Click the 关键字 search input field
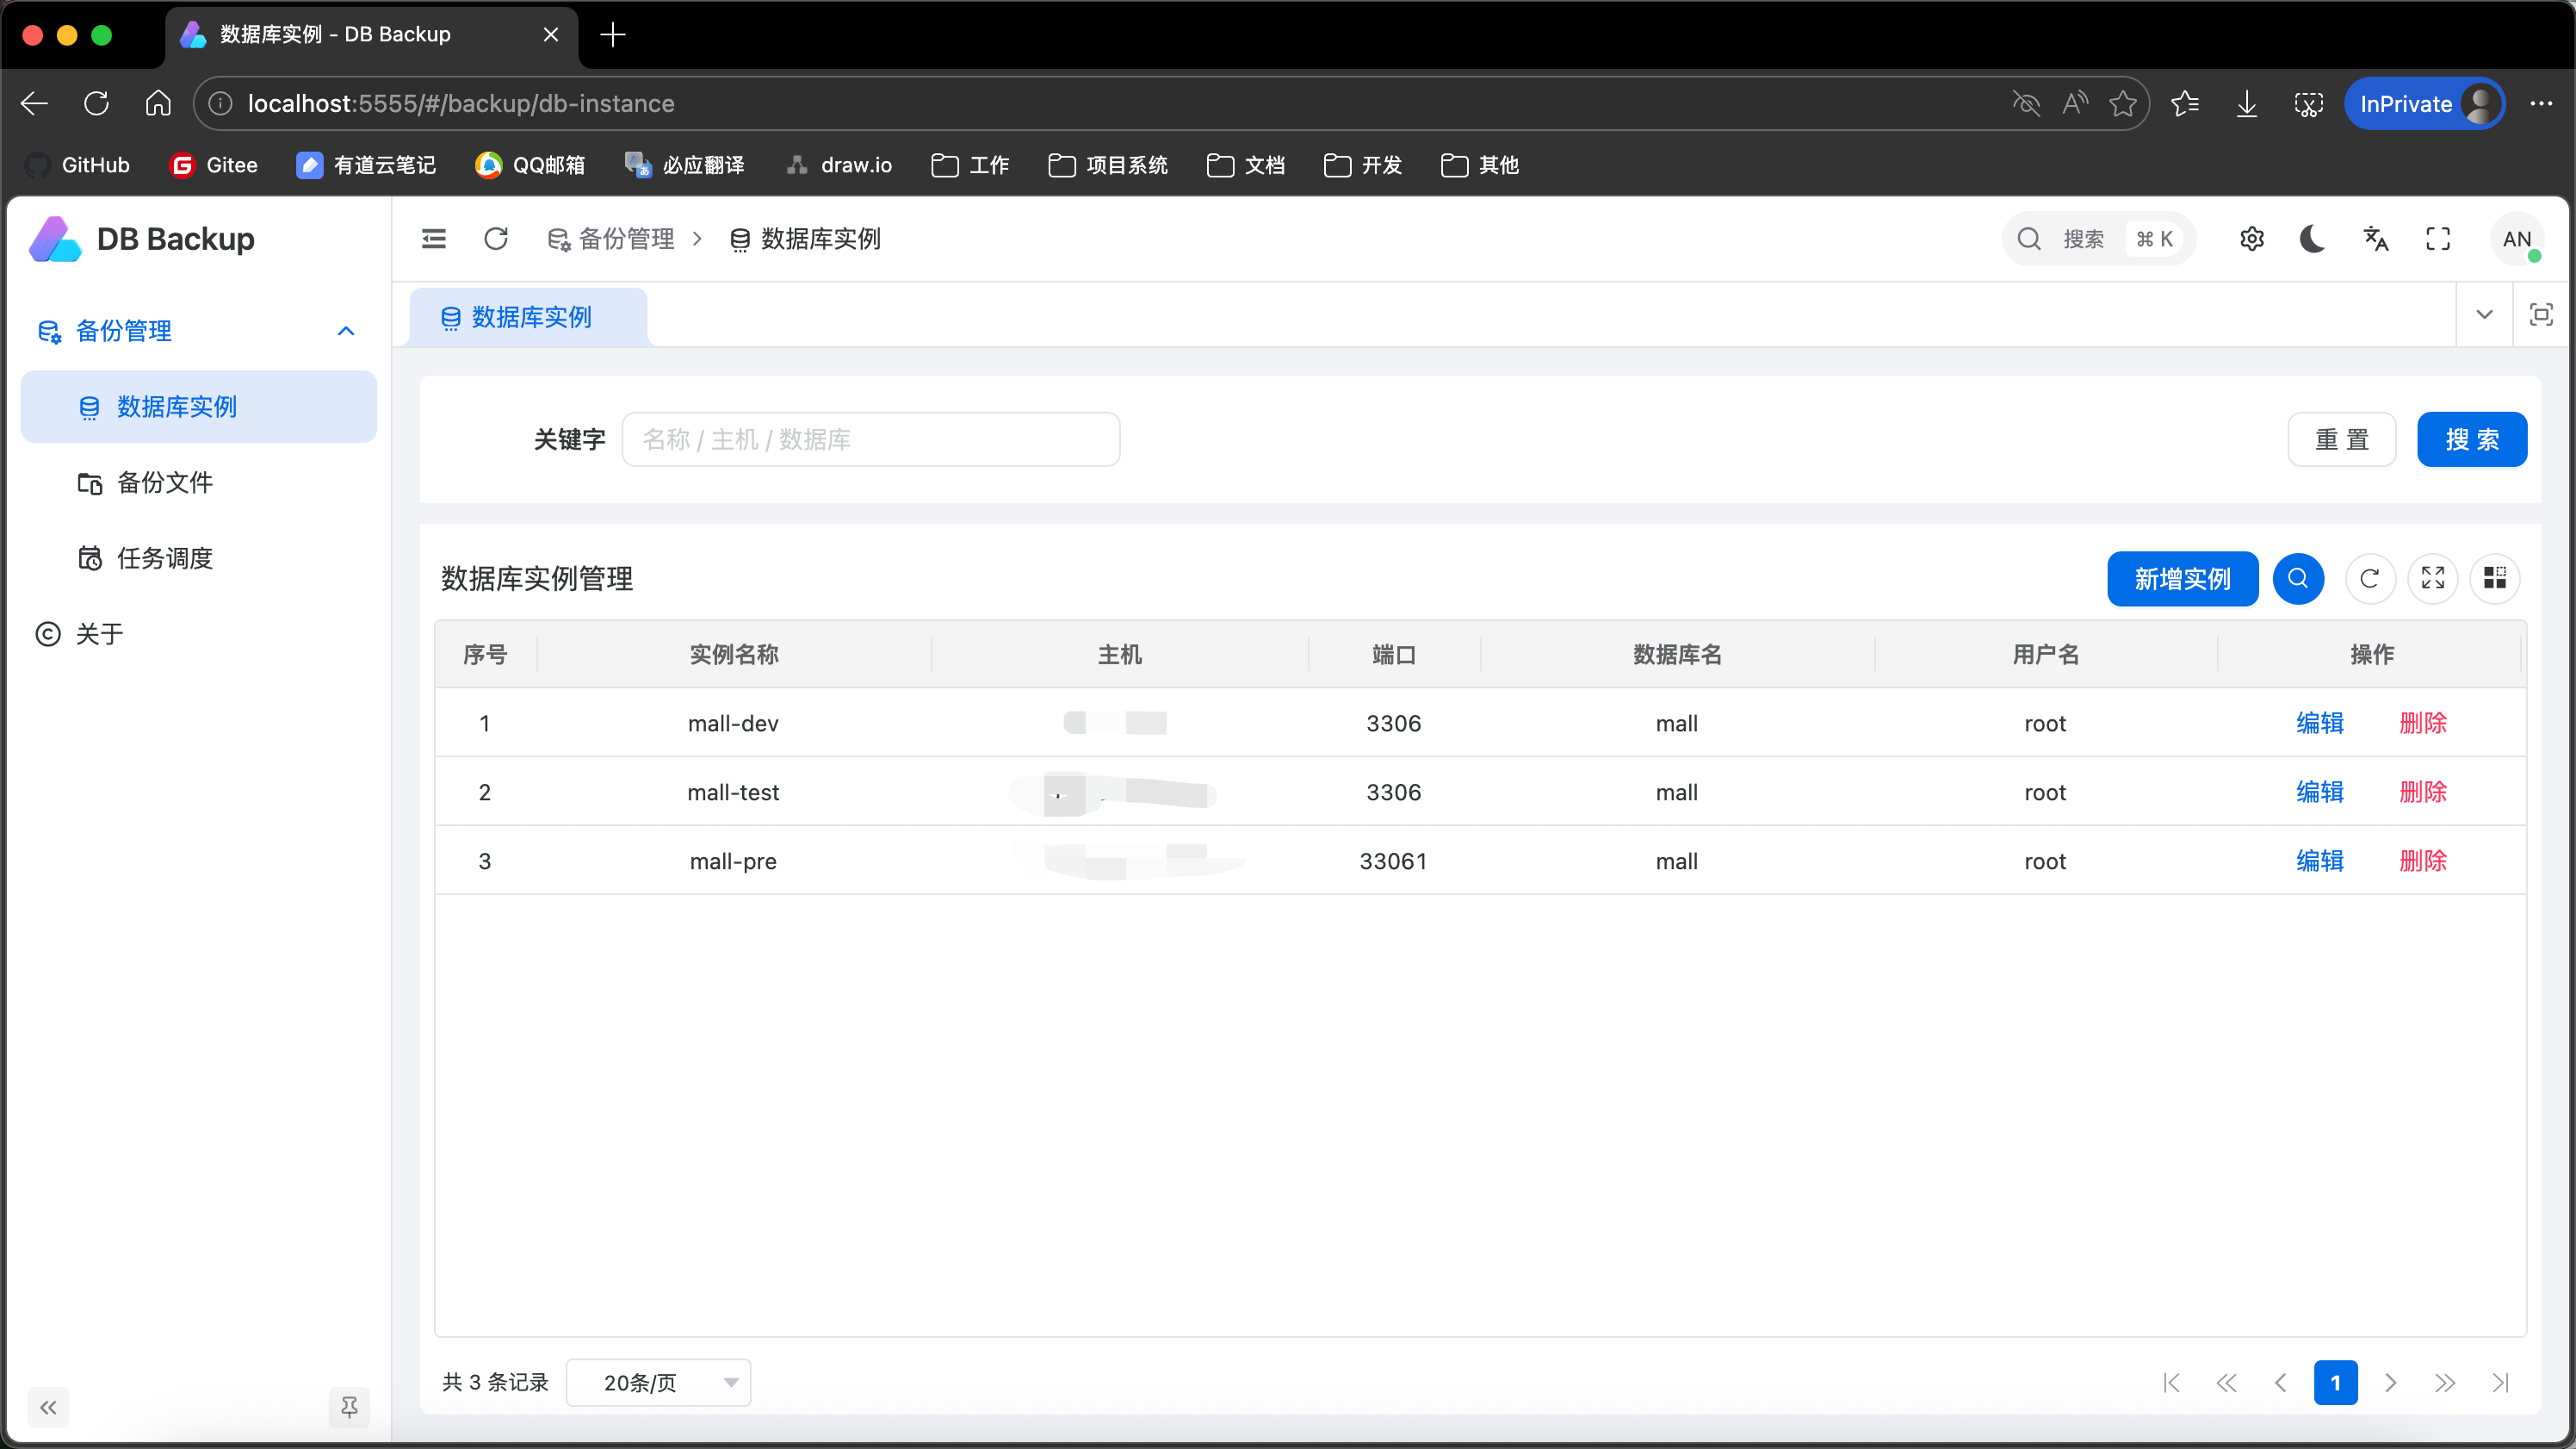2576x1449 pixels. click(x=870, y=439)
